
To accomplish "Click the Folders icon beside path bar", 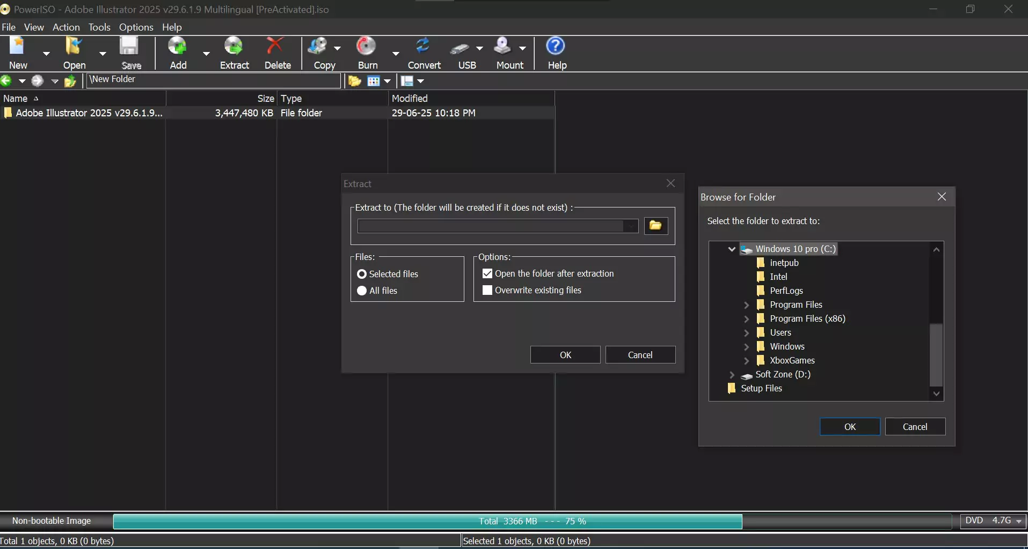I will coord(354,81).
